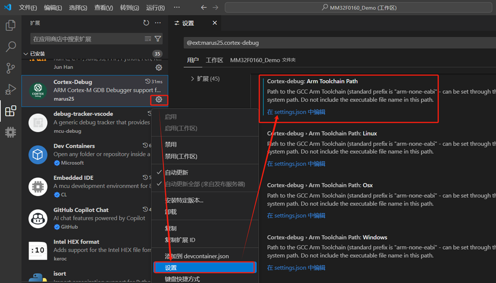This screenshot has width=496, height=283.
Task: Open the Explorer view in the activity bar
Action: pos(11,25)
